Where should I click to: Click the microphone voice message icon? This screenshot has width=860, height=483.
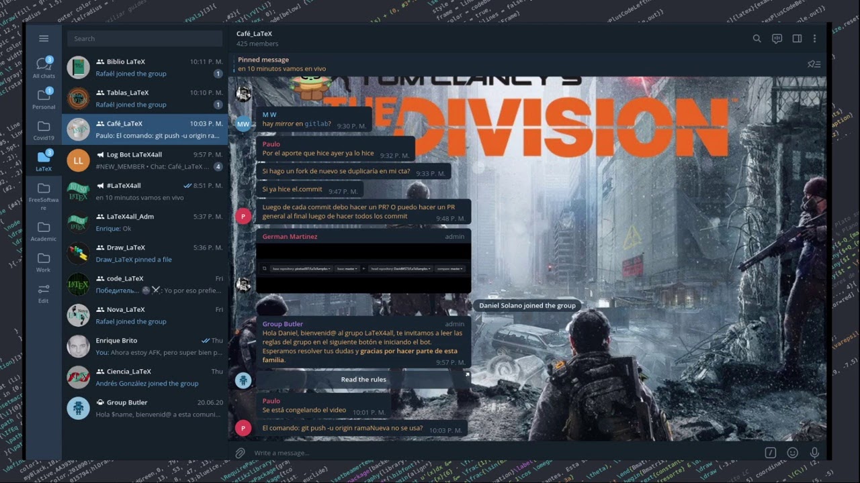[814, 453]
